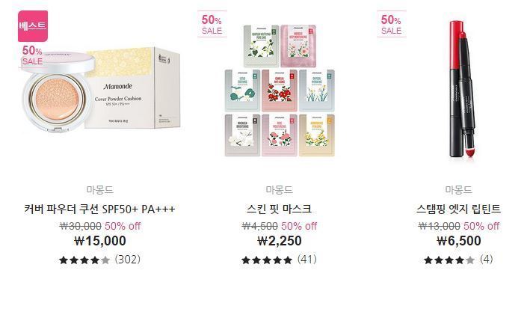
Task: View the (302) reviews count for the cushion
Action: (127, 260)
